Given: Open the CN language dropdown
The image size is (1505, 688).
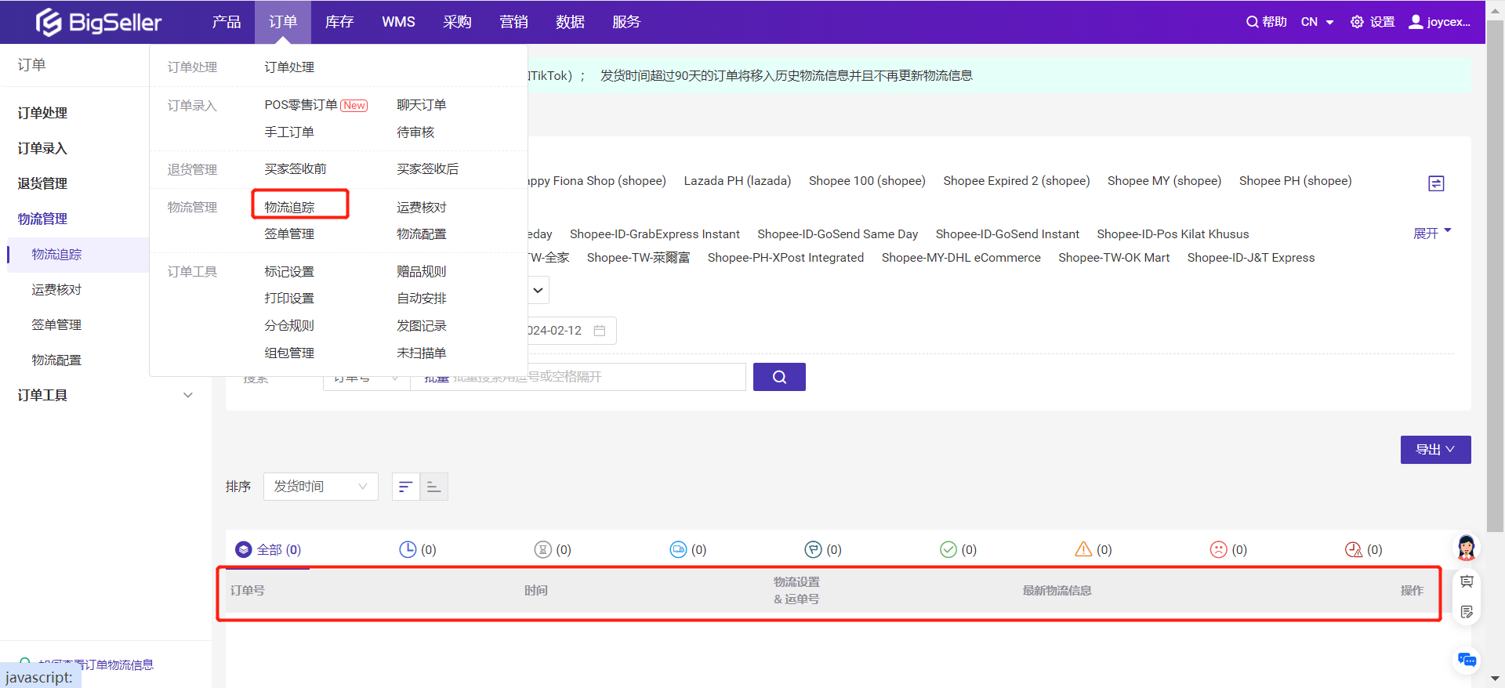Looking at the screenshot, I should 1317,22.
